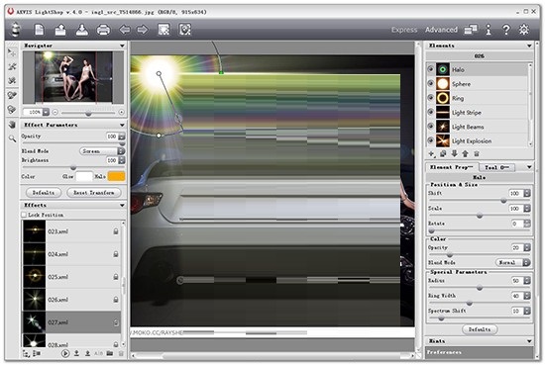Click the Defaults button in Effect Parameters

(44, 193)
